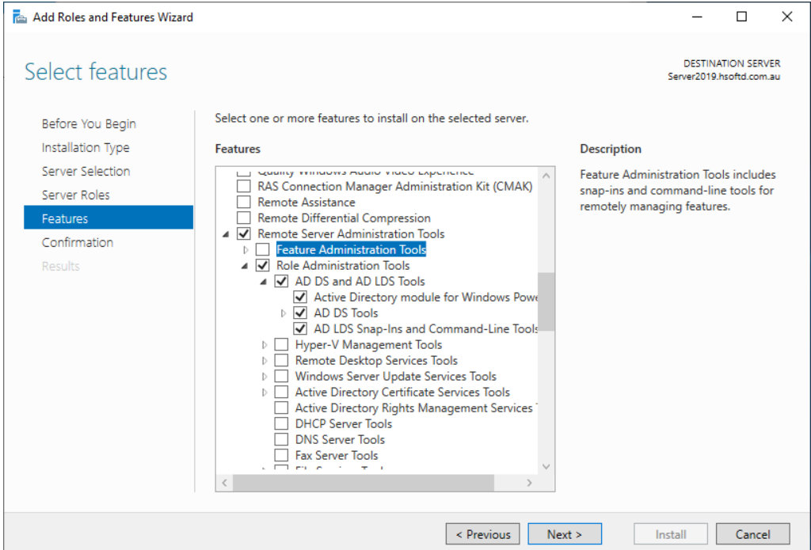Image resolution: width=811 pixels, height=550 pixels.
Task: Click the scroll left arrow of Features list
Action: pyautogui.click(x=224, y=483)
